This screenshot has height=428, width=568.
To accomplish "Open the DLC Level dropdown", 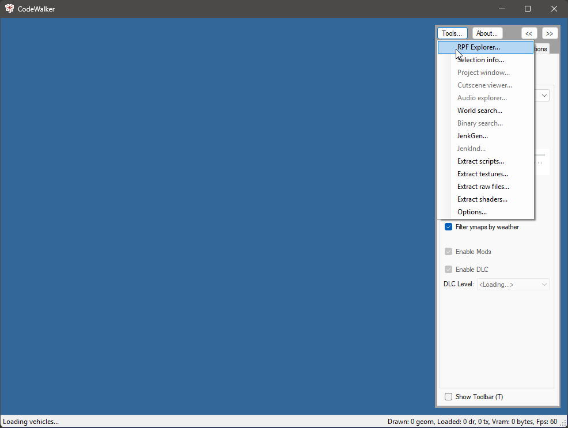I will pyautogui.click(x=513, y=285).
